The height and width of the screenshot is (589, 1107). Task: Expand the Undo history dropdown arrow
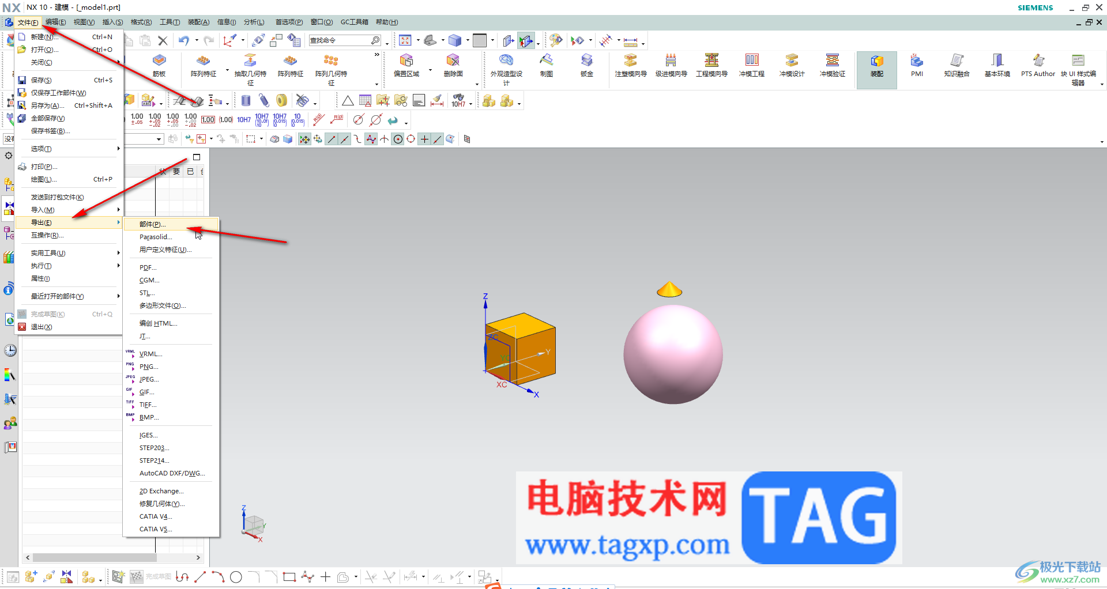click(x=197, y=40)
